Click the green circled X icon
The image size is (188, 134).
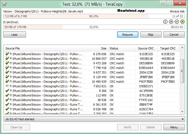182,22
